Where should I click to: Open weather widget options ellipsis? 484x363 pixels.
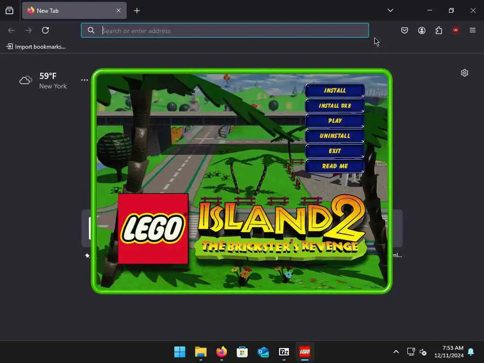pyautogui.click(x=84, y=80)
